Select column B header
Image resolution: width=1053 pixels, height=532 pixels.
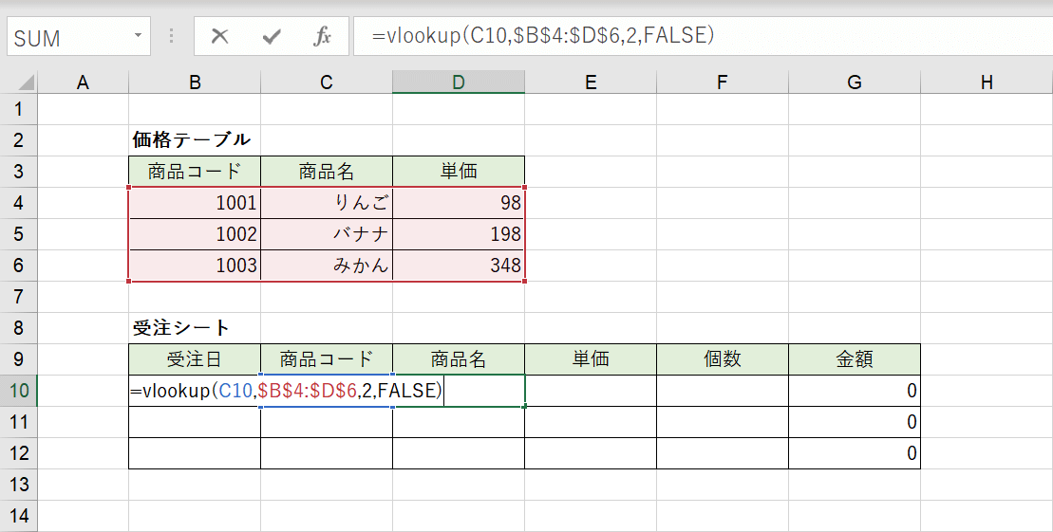click(194, 83)
